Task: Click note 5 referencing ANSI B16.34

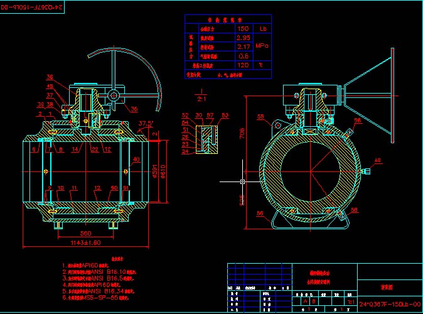Action: point(98,291)
